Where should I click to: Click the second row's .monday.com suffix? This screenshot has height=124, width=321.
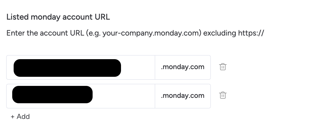183,96
